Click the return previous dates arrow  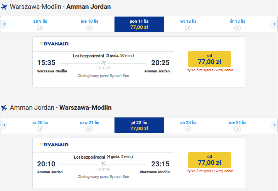(4, 125)
